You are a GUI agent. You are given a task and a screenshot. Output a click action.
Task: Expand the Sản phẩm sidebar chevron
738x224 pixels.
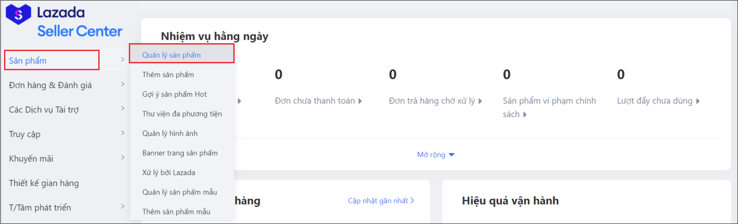(x=123, y=59)
